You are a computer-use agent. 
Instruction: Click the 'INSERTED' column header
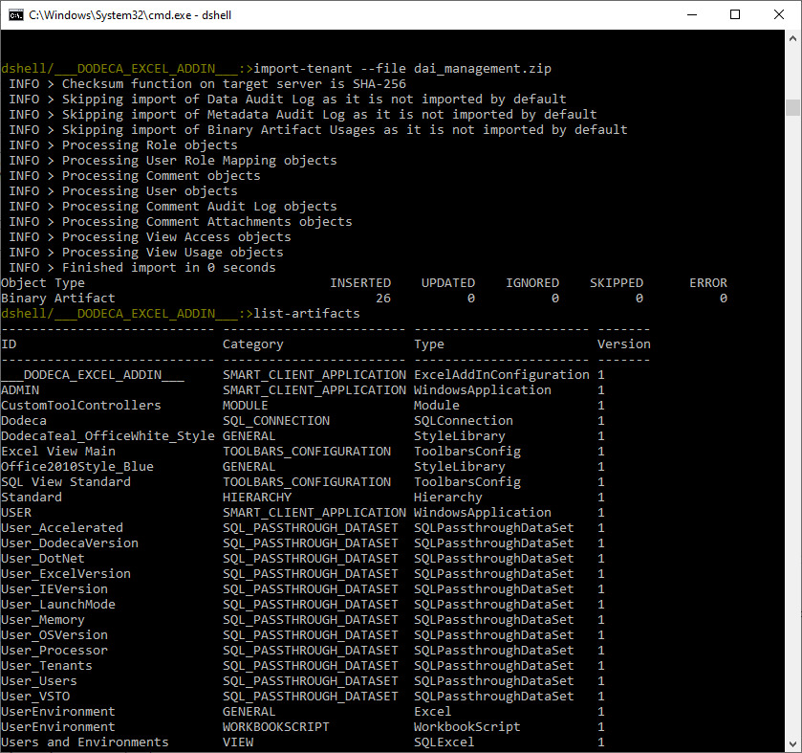360,283
